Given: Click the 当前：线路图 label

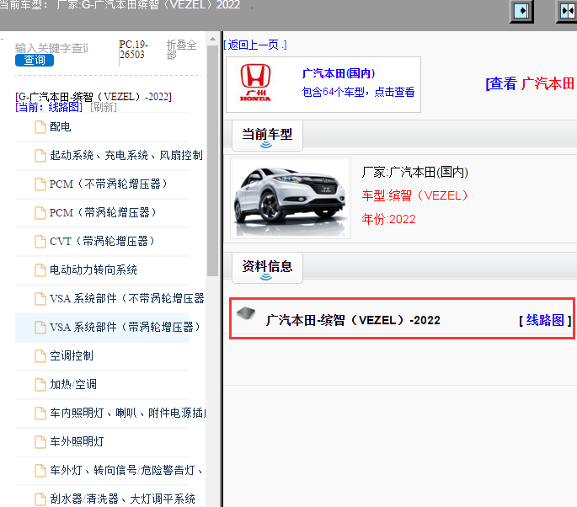Looking at the screenshot, I should click(x=49, y=107).
